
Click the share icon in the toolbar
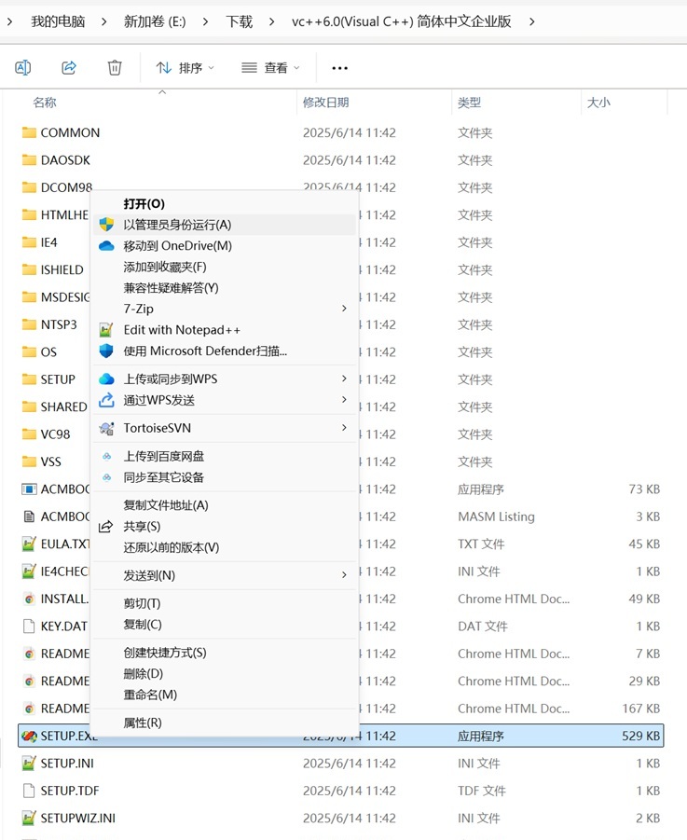(69, 67)
